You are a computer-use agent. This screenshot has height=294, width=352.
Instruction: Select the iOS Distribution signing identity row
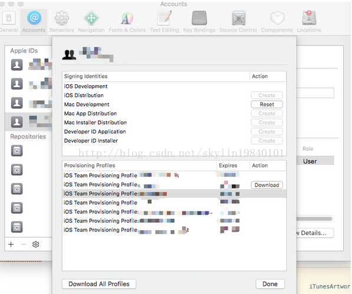pyautogui.click(x=174, y=95)
